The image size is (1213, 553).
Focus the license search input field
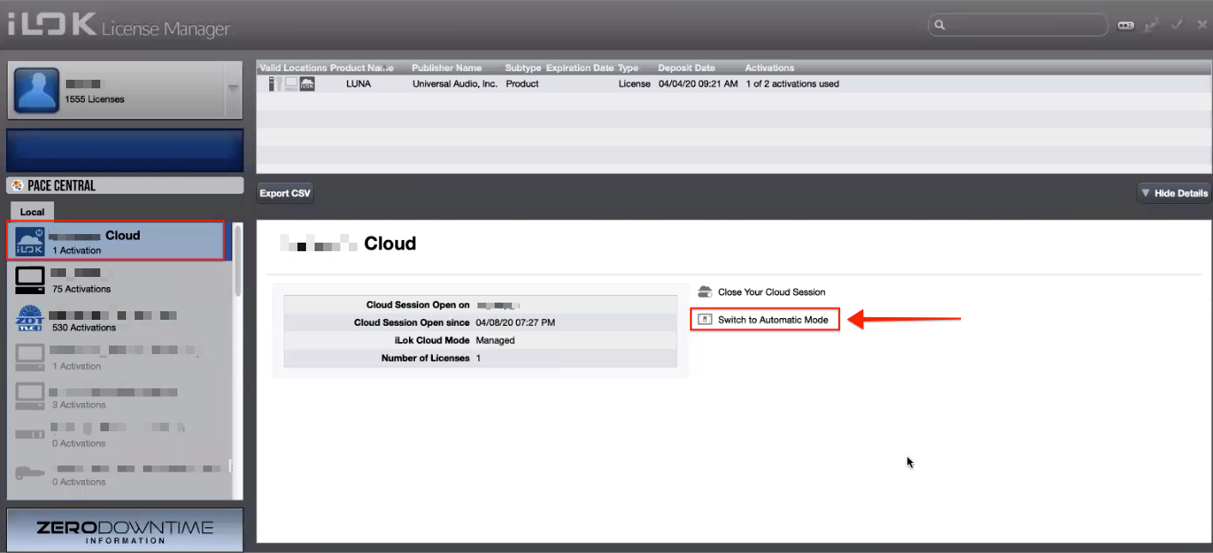tap(1024, 26)
